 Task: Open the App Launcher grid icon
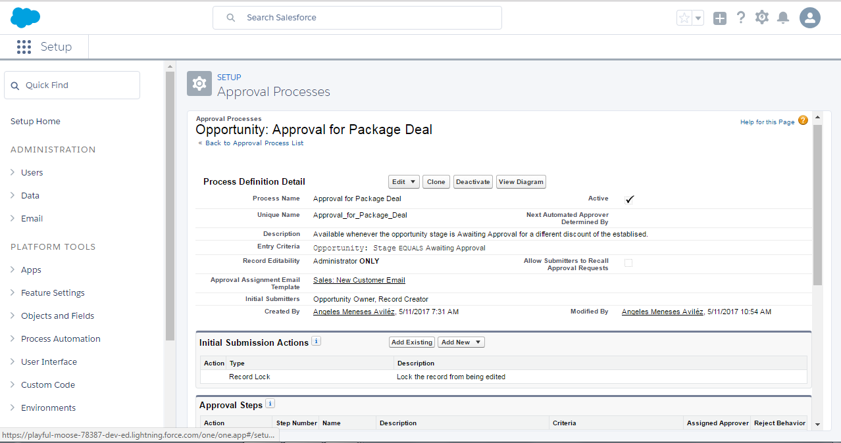point(24,47)
